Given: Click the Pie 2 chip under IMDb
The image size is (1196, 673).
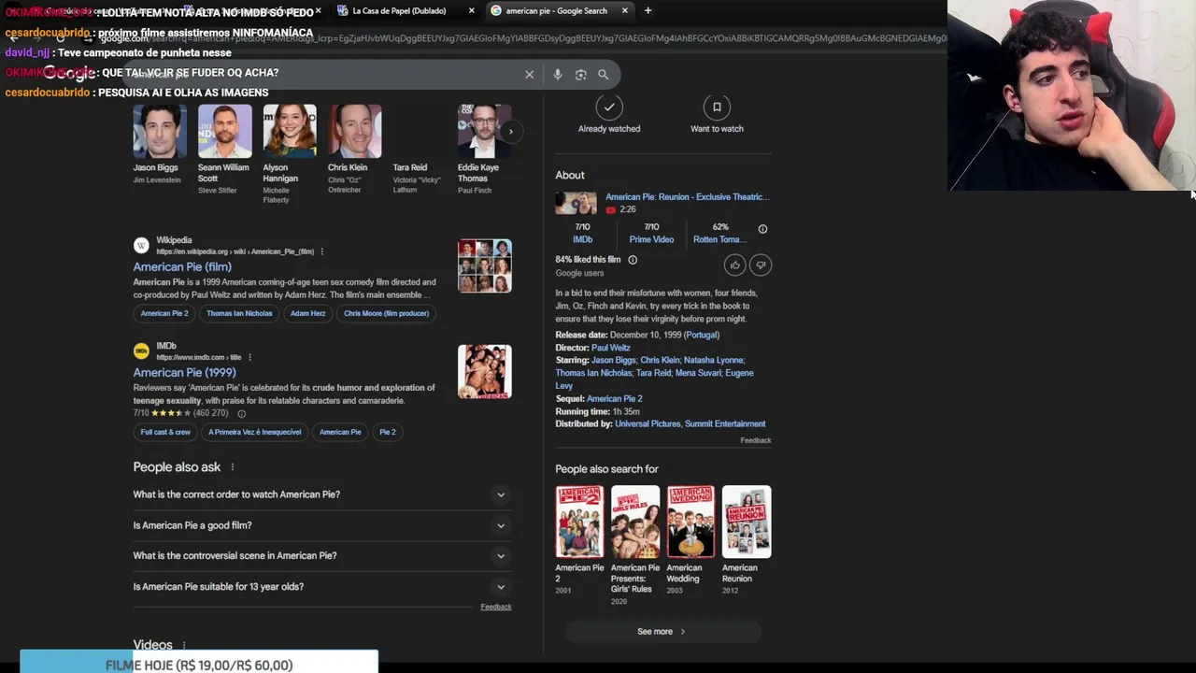Looking at the screenshot, I should 388,432.
